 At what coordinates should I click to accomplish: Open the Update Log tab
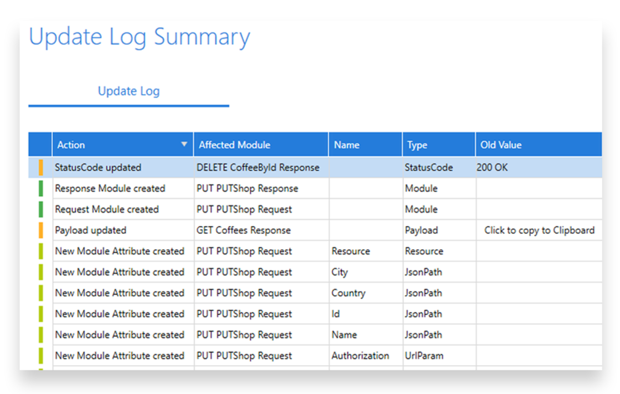(129, 91)
